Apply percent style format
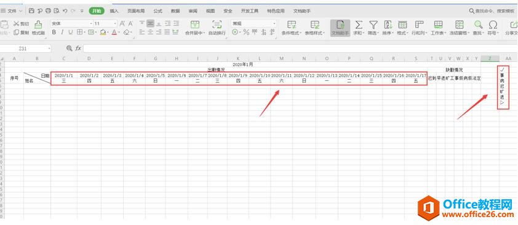This screenshot has width=518, height=225. point(246,32)
